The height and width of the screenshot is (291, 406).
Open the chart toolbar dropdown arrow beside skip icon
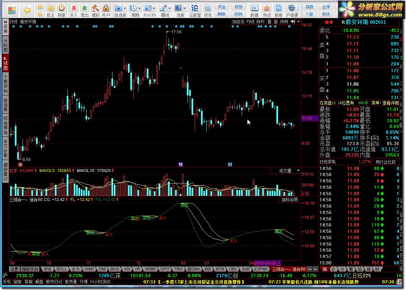298,22
